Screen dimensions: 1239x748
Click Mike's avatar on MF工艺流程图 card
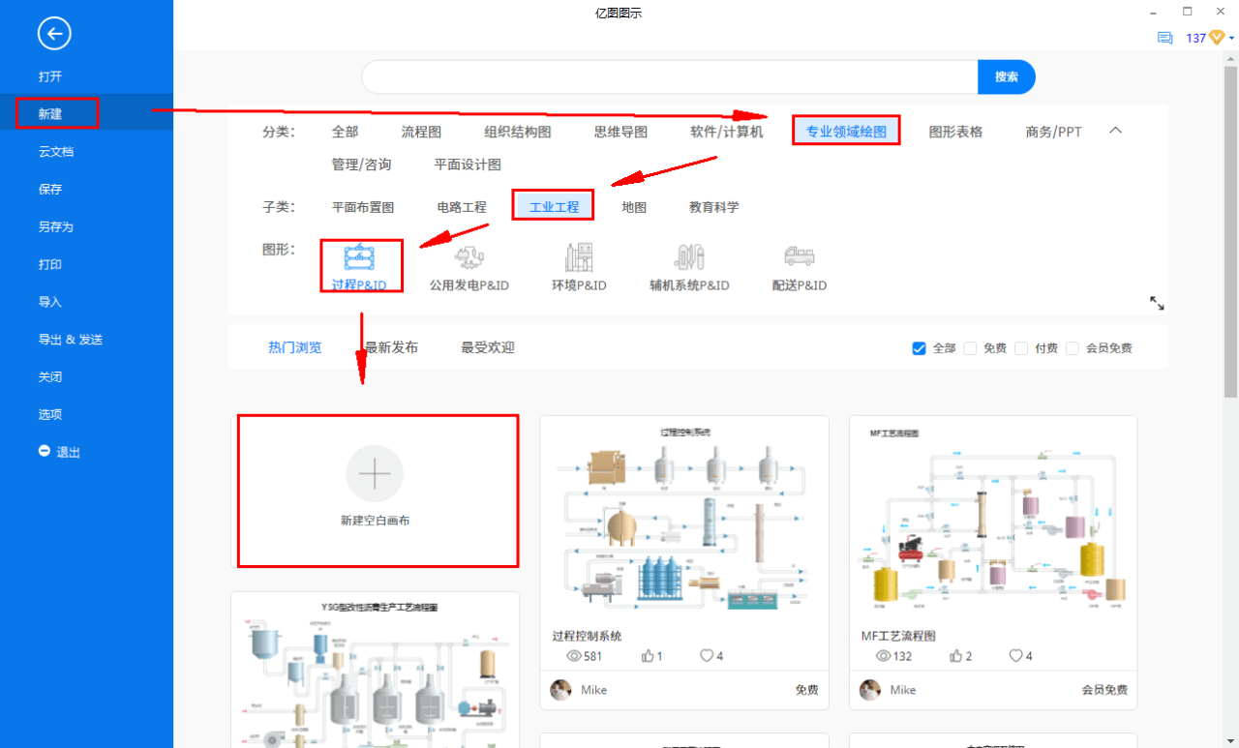870,690
